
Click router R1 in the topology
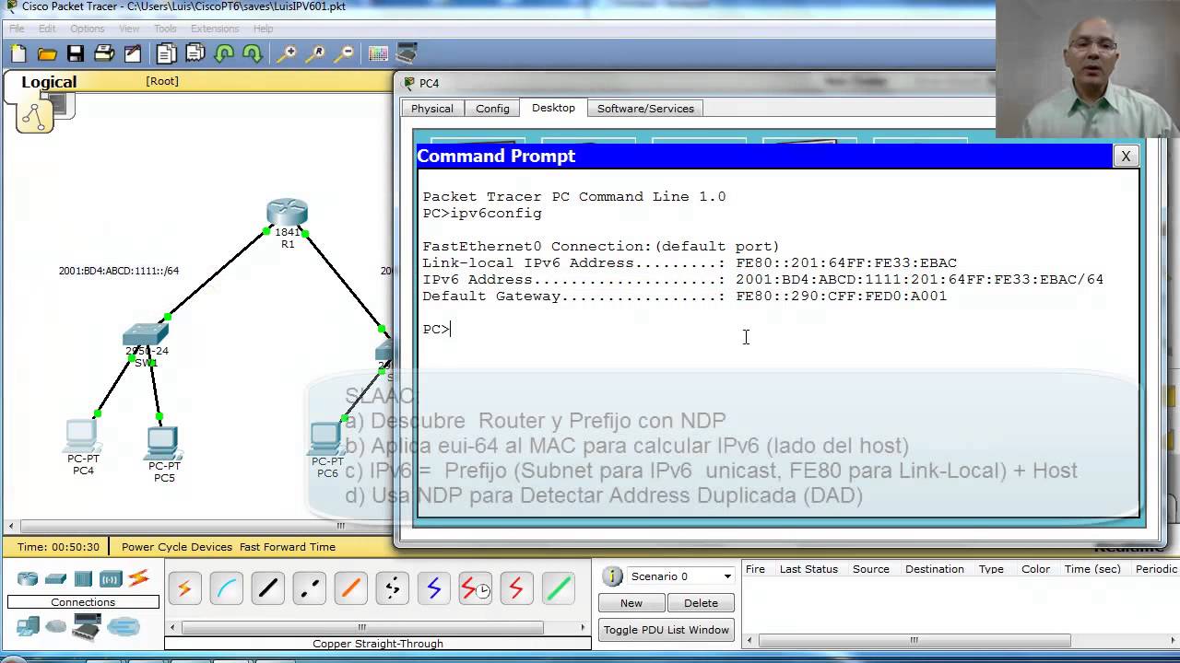pyautogui.click(x=288, y=214)
